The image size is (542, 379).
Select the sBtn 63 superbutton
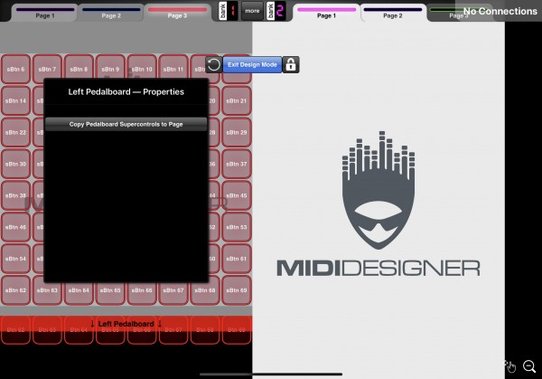47,290
